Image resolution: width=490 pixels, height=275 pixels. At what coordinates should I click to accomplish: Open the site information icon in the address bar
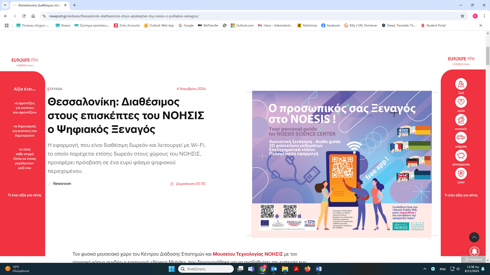[x=44, y=16]
